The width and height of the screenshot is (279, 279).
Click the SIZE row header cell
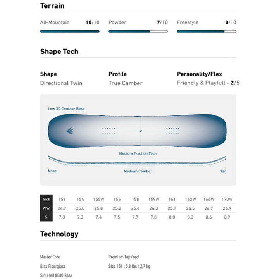tap(46, 199)
